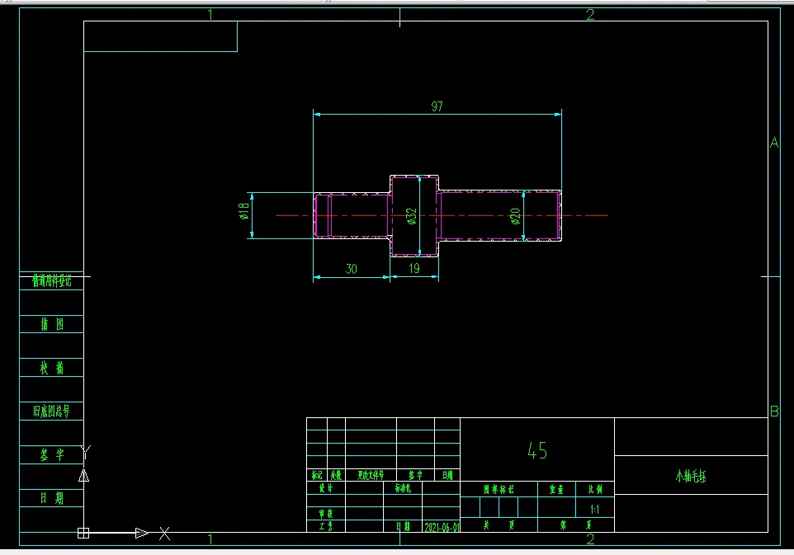794x555 pixels.
Task: Select zone marker B on right border
Action: pyautogui.click(x=774, y=412)
